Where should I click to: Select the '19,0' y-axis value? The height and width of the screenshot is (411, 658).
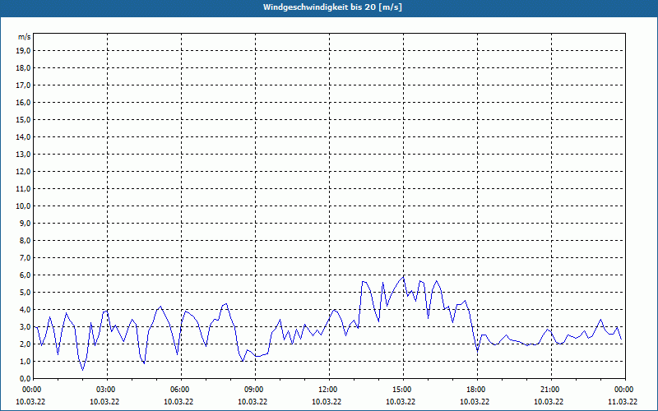coord(23,51)
